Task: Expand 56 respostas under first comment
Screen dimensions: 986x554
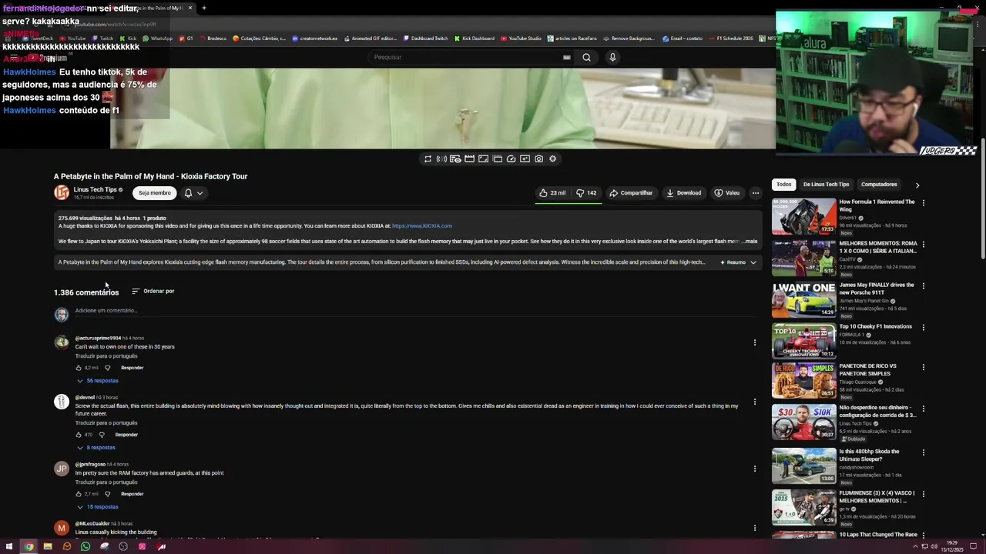Action: (x=97, y=381)
